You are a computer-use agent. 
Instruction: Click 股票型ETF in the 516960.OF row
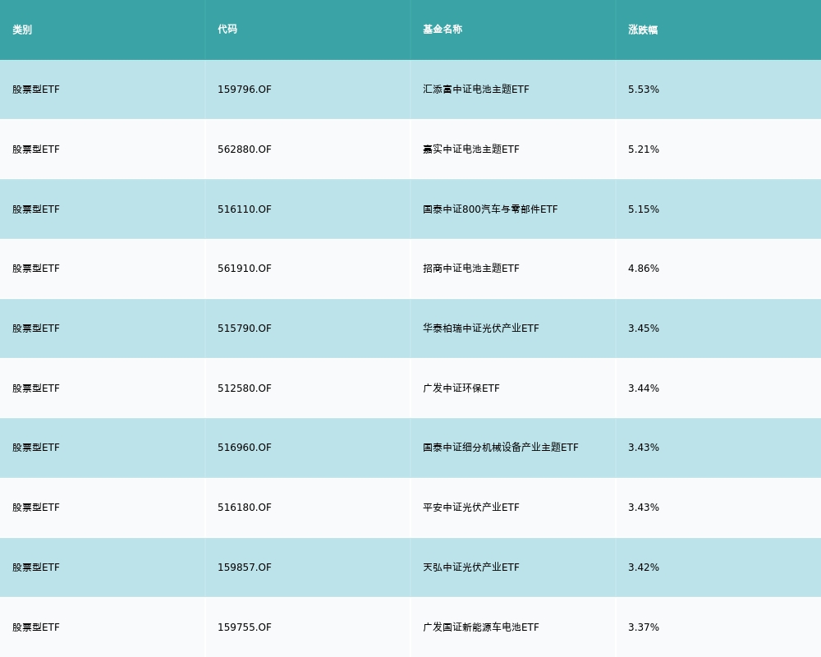tap(36, 448)
